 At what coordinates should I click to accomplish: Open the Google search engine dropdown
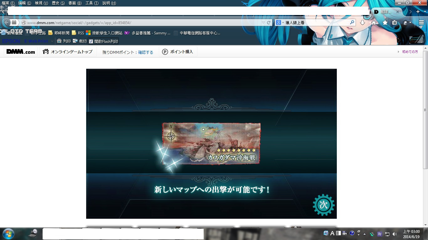pos(279,22)
